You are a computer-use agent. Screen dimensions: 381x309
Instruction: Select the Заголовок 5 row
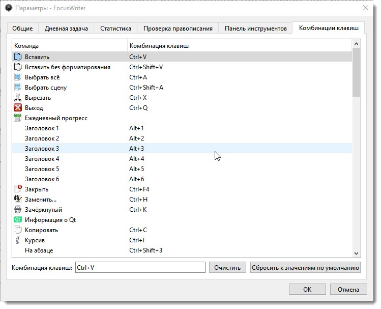pos(182,169)
